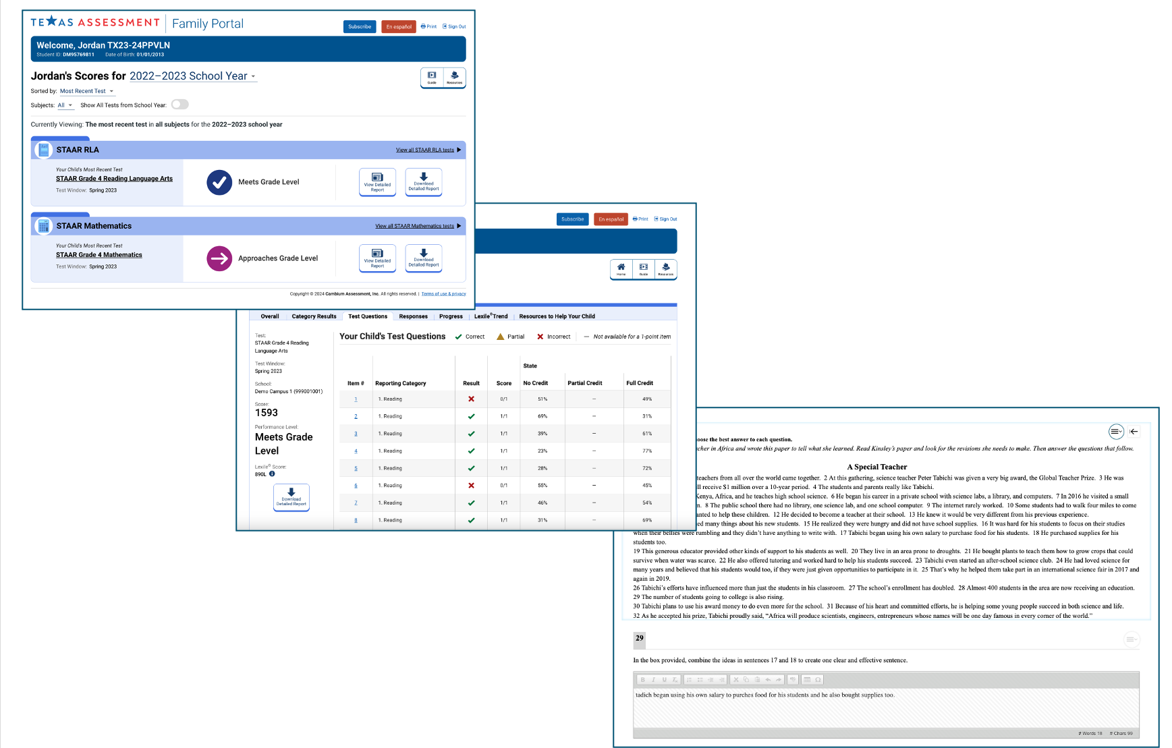The height and width of the screenshot is (748, 1172).
Task: Click Subscribe button in report window
Action: point(572,219)
